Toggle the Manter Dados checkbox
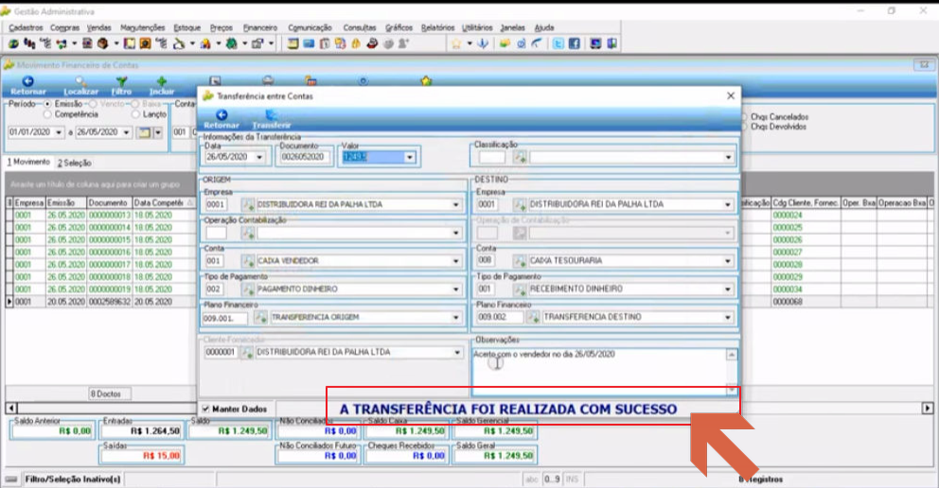 point(206,410)
